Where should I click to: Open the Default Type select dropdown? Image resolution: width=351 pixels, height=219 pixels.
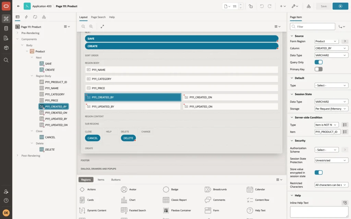[x=331, y=85]
